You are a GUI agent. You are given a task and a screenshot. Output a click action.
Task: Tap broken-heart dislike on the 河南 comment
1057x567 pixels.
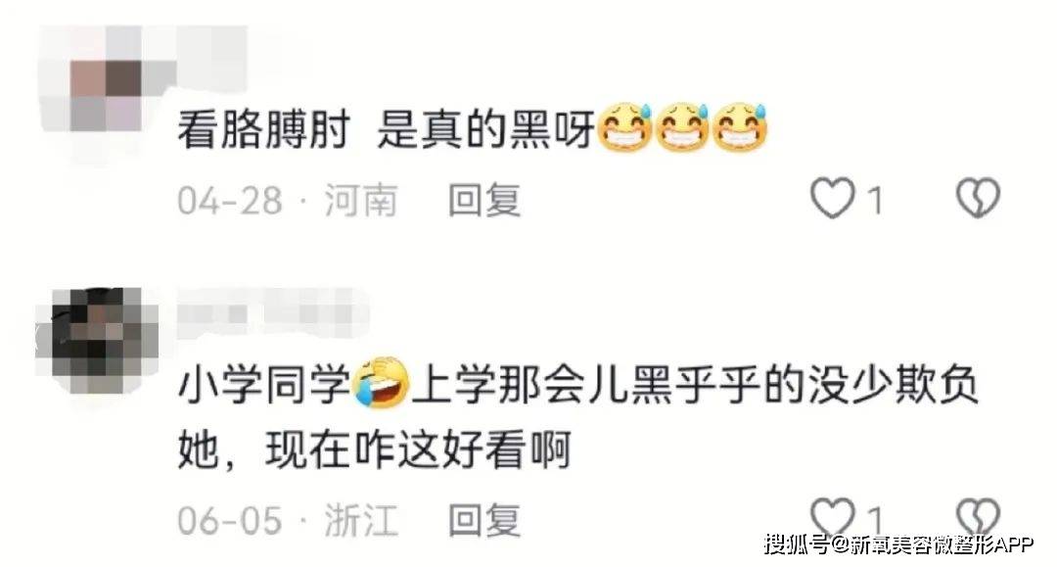click(978, 198)
